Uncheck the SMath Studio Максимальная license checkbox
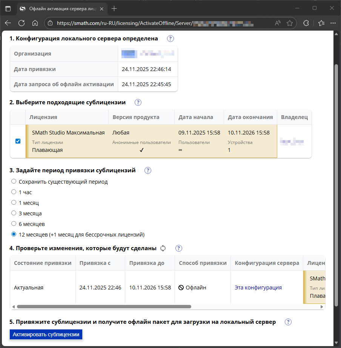 click(18, 141)
